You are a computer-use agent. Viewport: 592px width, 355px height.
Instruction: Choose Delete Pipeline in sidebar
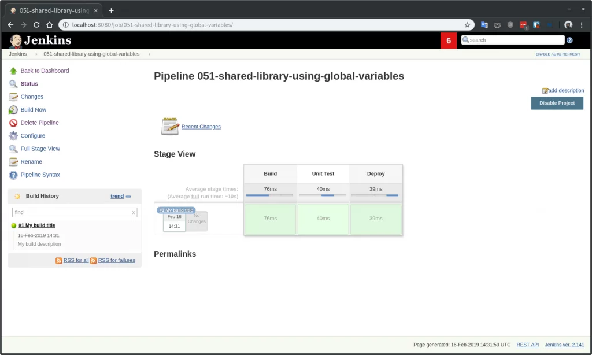(x=40, y=123)
